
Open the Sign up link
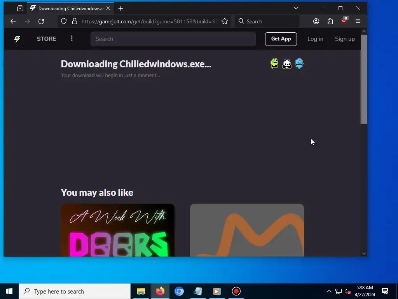(x=345, y=39)
